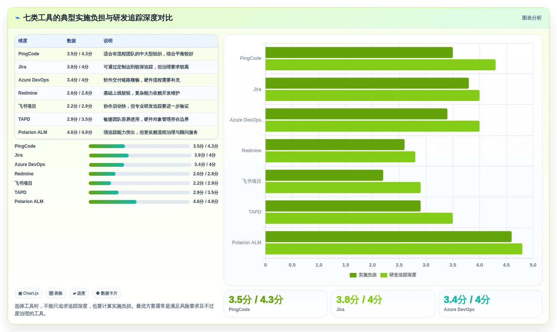The width and height of the screenshot is (557, 332).
Task: Select the Polarion ALM table row name
Action: tap(33, 132)
